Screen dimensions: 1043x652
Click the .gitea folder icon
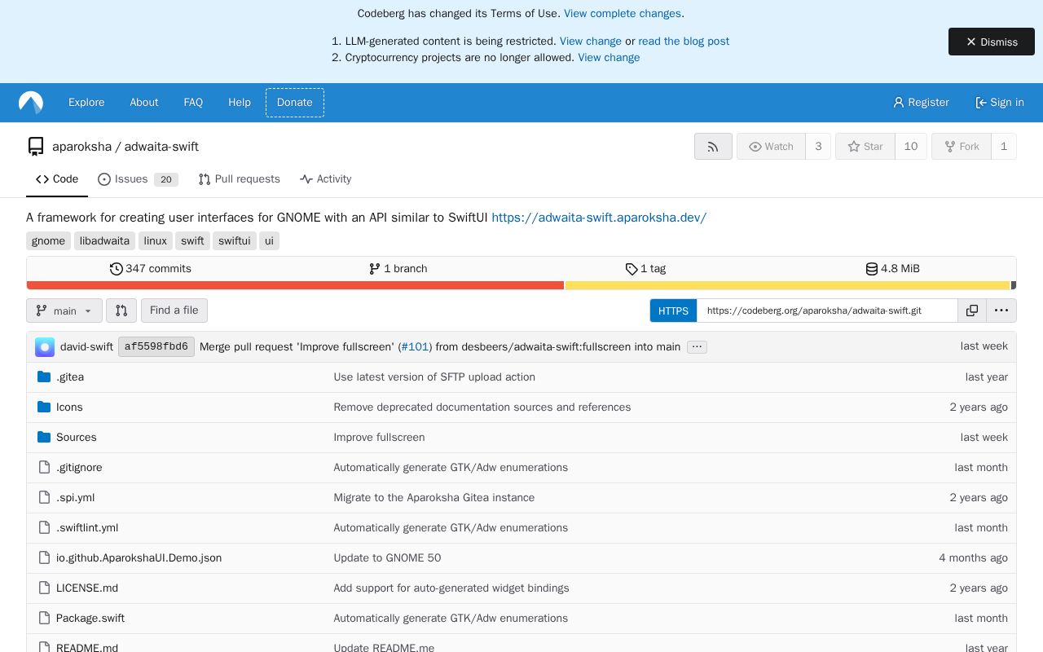(x=44, y=377)
